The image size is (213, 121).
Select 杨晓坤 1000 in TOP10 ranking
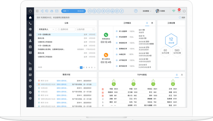(113, 92)
